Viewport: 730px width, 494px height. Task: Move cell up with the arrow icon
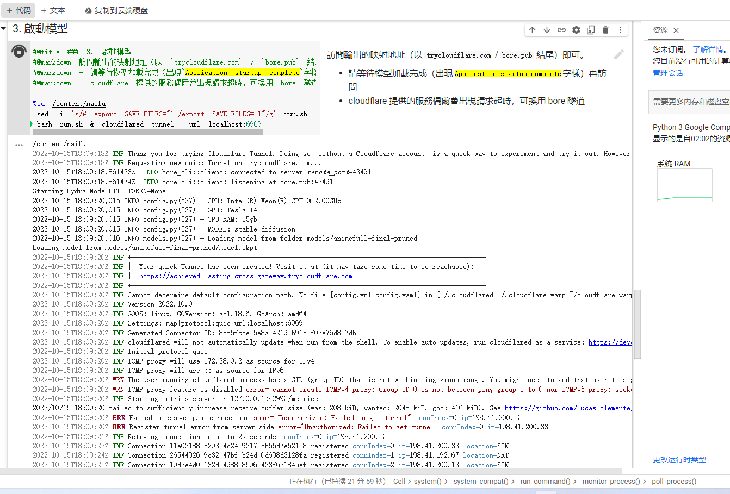(532, 30)
